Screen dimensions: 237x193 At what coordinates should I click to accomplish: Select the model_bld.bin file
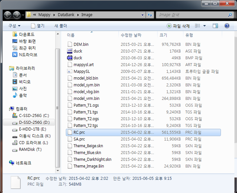(143, 78)
